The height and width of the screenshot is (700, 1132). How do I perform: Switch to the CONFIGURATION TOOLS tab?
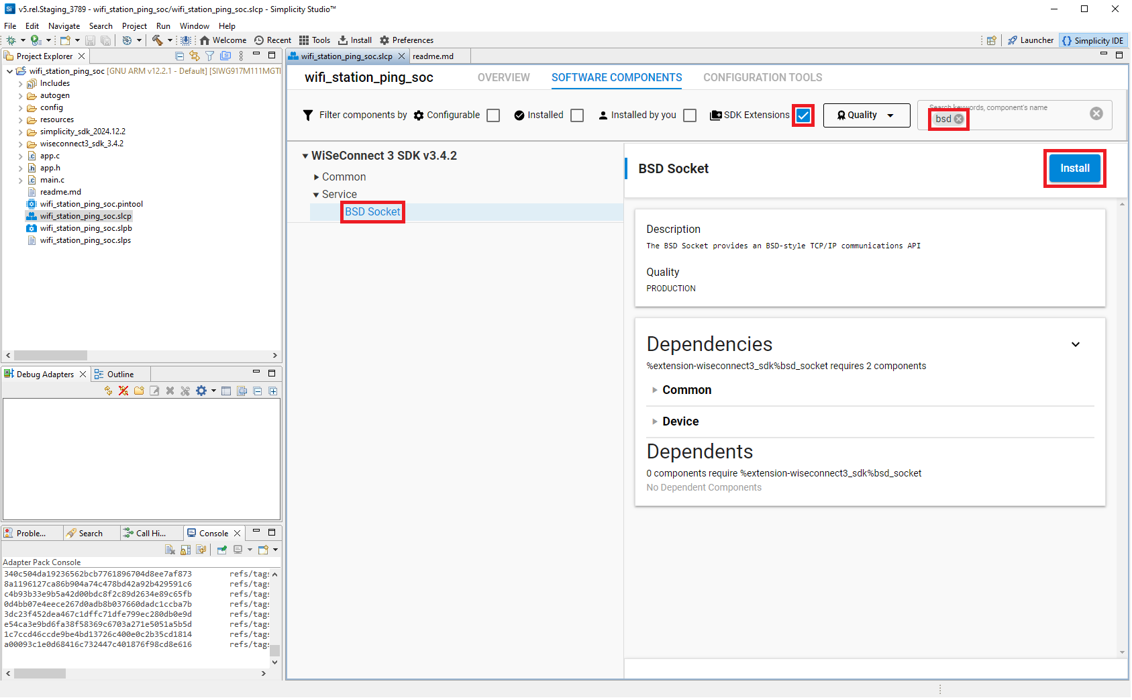[762, 78]
